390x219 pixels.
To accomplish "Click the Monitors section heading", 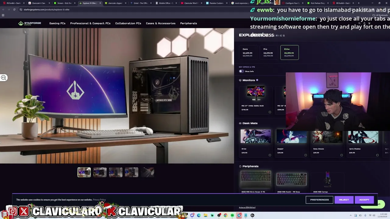I will pos(249,80).
